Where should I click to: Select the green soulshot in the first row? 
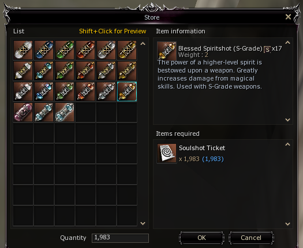tap(65, 50)
